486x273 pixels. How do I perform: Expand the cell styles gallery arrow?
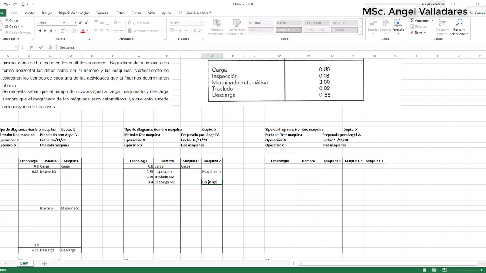360,32
